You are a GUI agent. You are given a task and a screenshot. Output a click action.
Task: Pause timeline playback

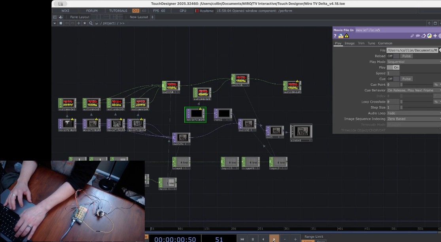tap(253, 239)
